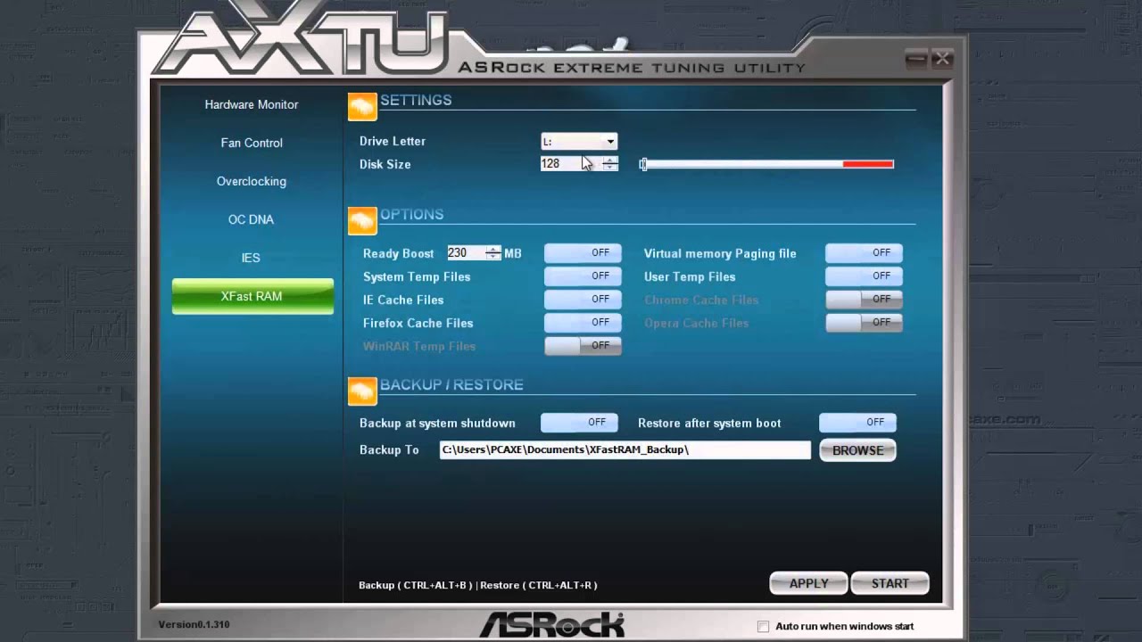Minimize the AXTU window
This screenshot has width=1142, height=642.
(x=916, y=60)
